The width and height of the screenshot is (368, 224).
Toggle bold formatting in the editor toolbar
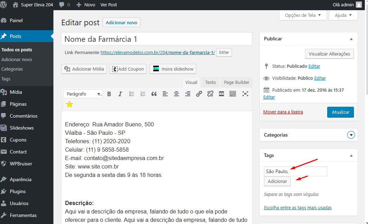(x=109, y=94)
